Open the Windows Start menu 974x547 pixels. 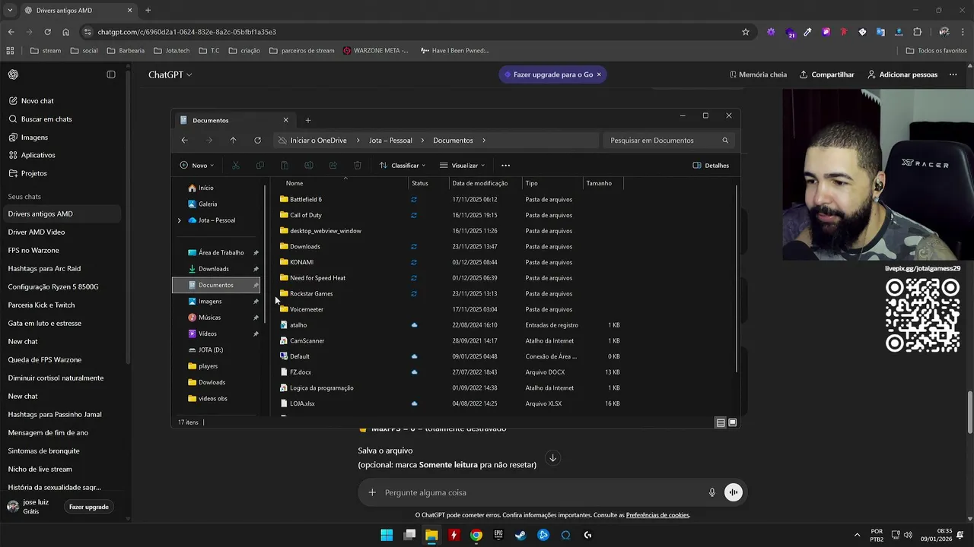pyautogui.click(x=387, y=535)
